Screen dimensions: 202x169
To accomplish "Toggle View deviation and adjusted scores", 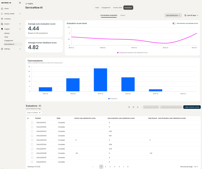I will 174,23.
